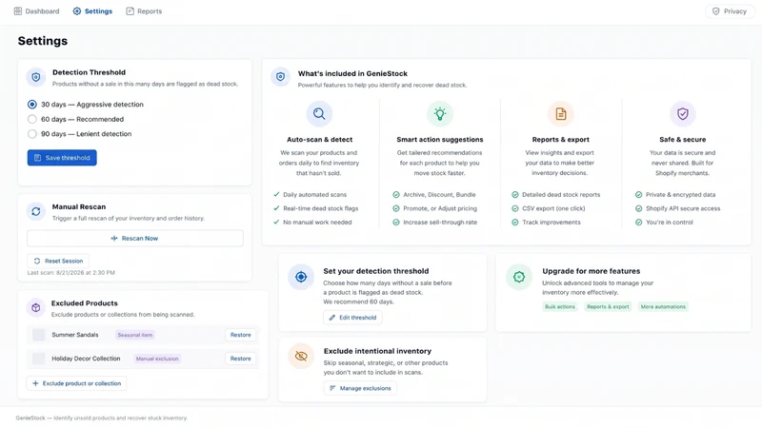Click the Real-time dead stock flags text
This screenshot has width=762, height=428.
(321, 208)
